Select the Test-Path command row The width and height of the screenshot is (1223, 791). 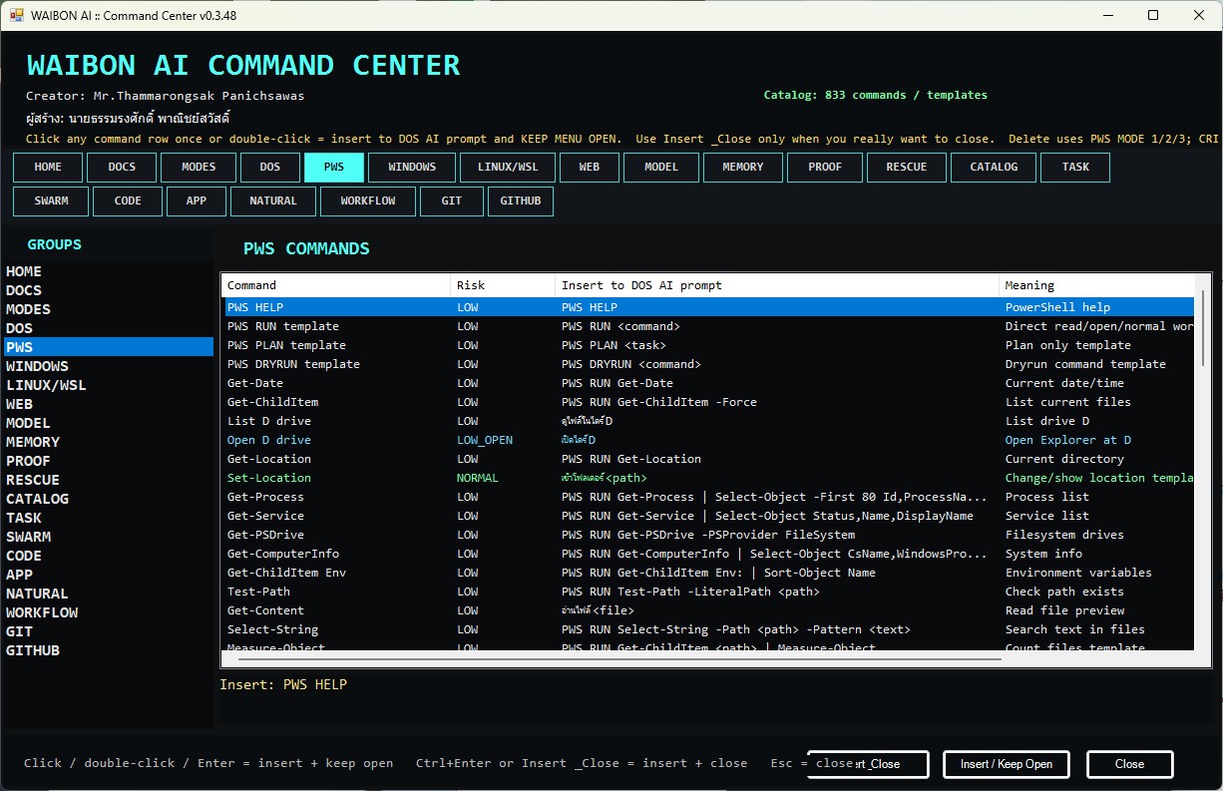point(708,592)
